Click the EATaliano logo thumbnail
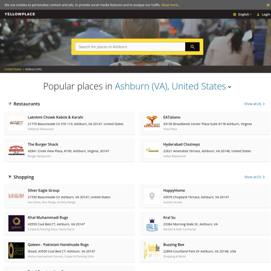The image size is (271, 271). [152, 123]
